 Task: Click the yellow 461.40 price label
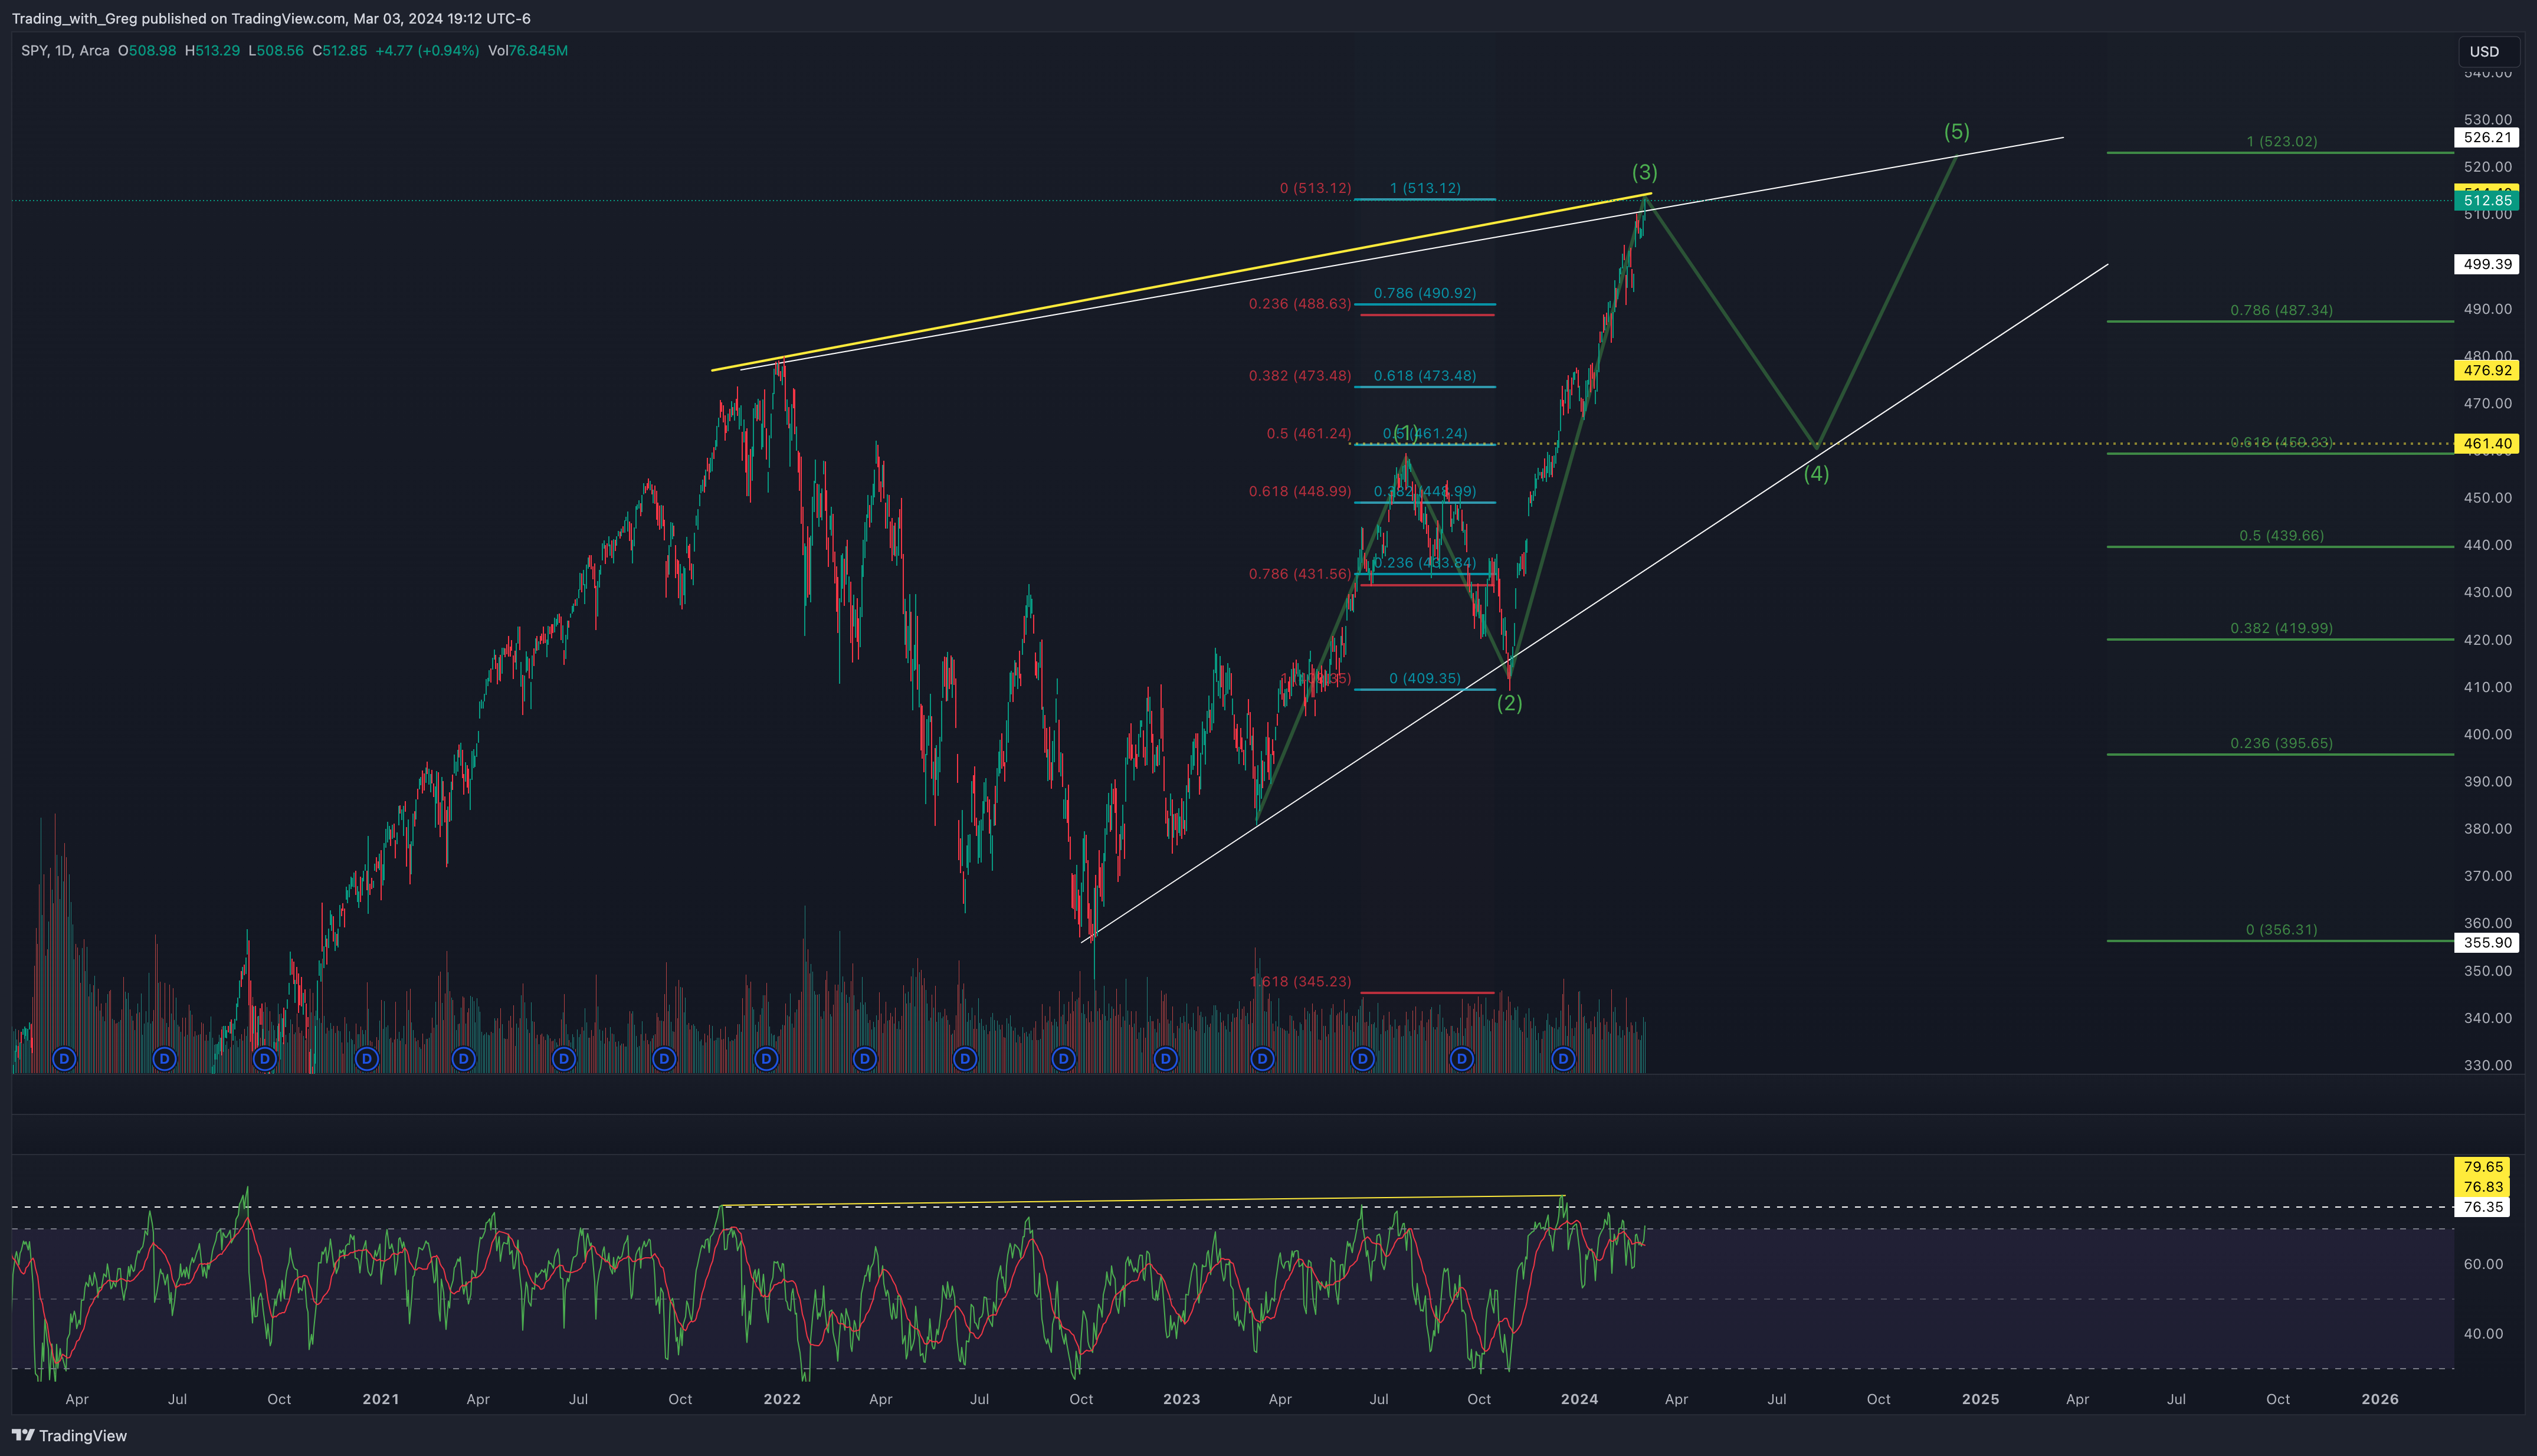(2487, 443)
